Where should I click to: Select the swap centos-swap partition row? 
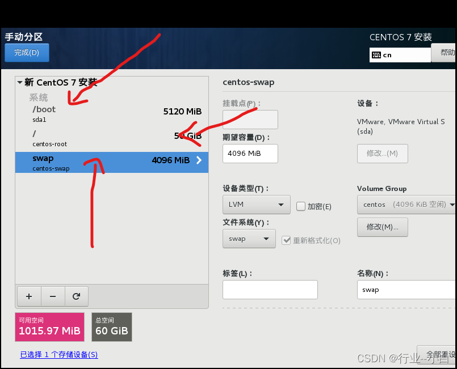[112, 162]
